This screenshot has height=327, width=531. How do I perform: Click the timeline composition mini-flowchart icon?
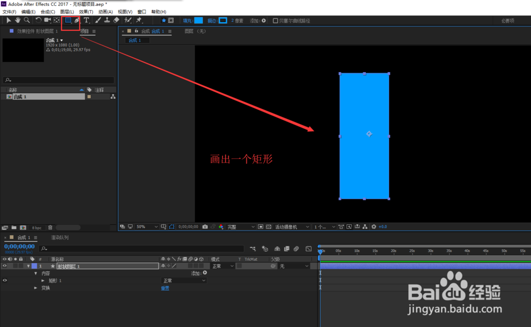tap(253, 249)
